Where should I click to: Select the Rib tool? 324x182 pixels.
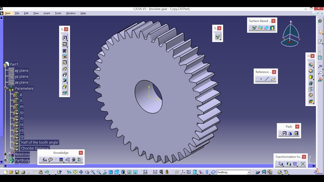point(64,69)
